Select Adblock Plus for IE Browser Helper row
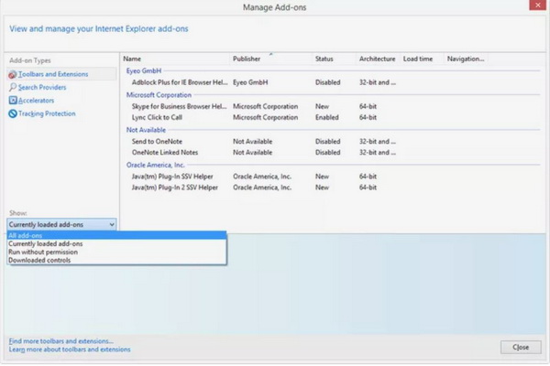Image resolution: width=550 pixels, height=366 pixels. click(x=332, y=82)
